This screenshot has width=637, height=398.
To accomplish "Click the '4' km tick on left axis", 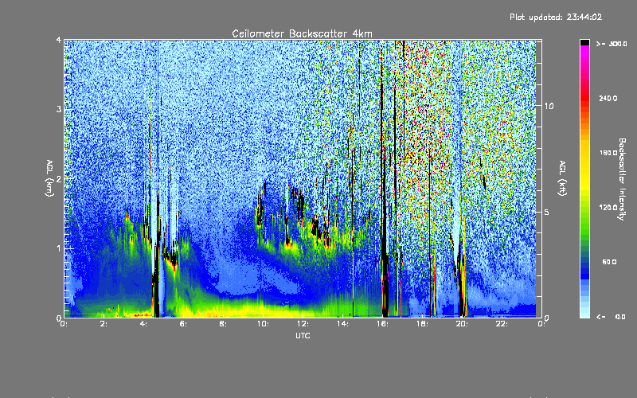I will point(59,41).
